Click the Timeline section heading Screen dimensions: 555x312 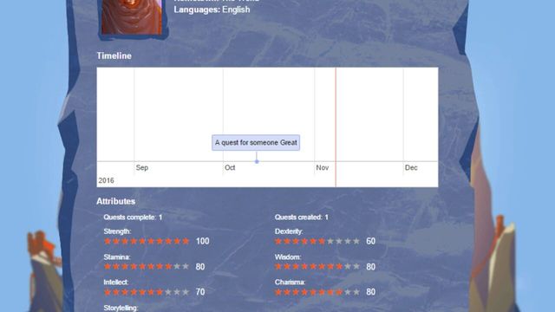(x=114, y=55)
